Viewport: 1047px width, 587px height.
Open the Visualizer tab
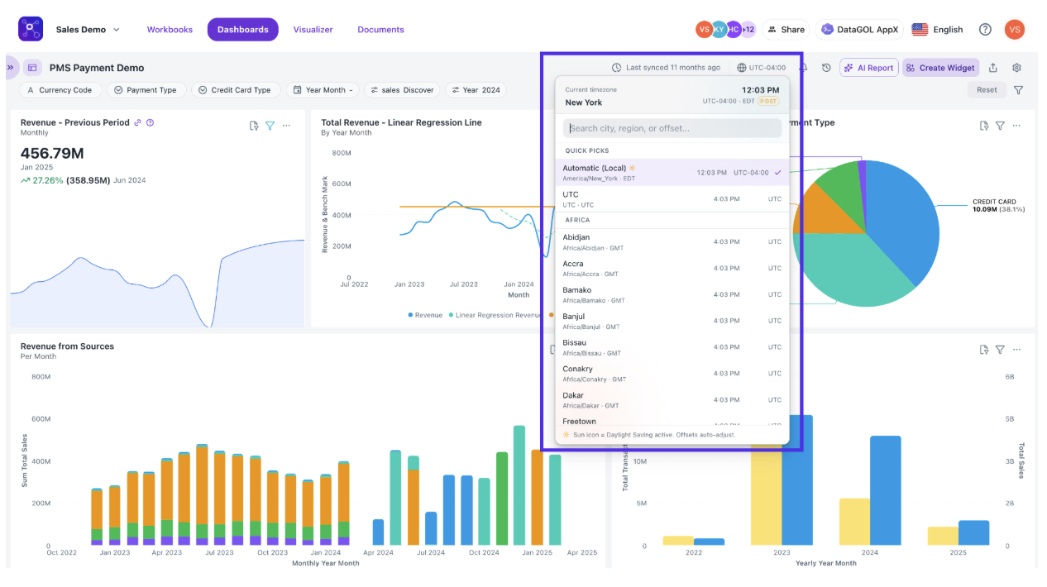[313, 29]
